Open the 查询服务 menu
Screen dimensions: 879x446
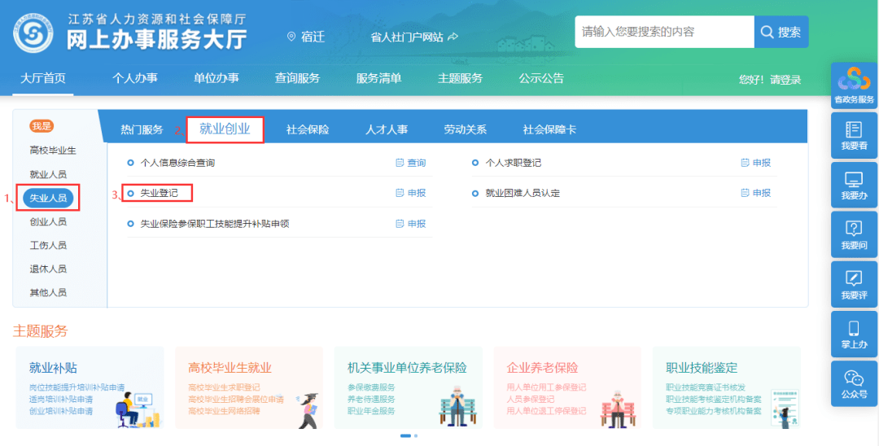pos(297,78)
